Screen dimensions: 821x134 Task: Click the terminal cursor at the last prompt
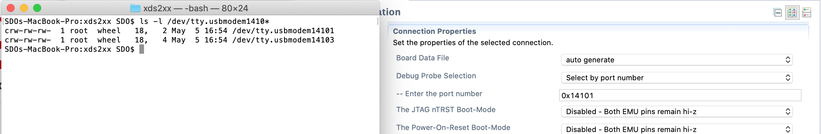(142, 49)
